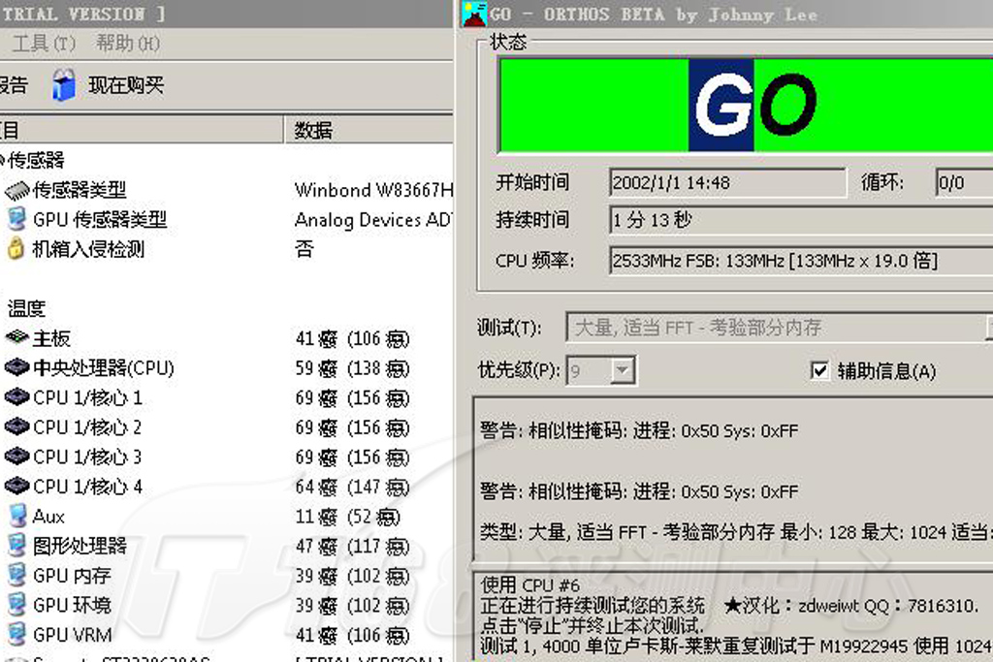Open the 工具(T) menu
Screen dimensions: 993x662
43,44
